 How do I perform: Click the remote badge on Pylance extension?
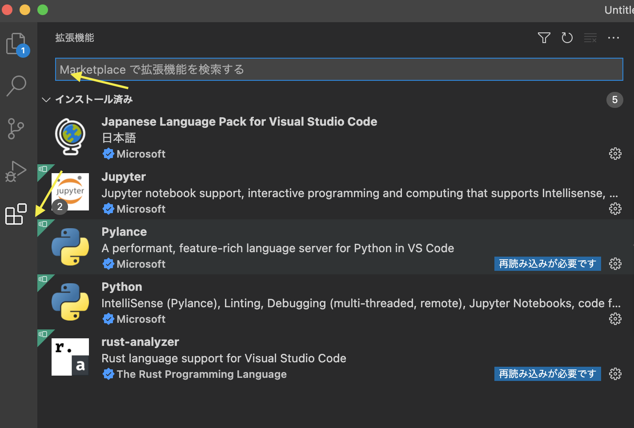[43, 225]
